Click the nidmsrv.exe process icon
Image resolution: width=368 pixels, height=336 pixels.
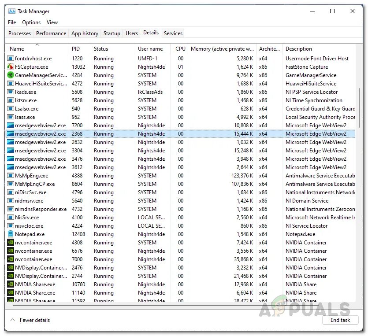(x=10, y=200)
